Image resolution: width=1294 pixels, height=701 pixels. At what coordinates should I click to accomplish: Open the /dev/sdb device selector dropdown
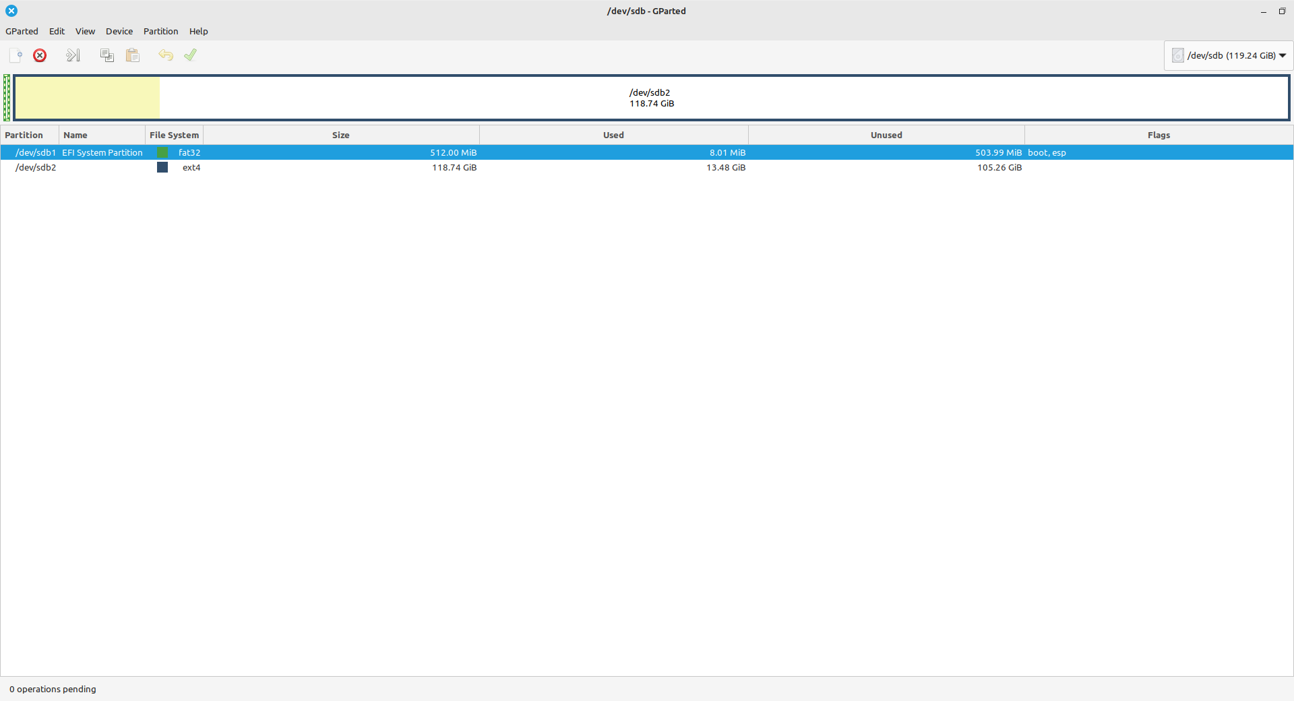click(x=1229, y=55)
